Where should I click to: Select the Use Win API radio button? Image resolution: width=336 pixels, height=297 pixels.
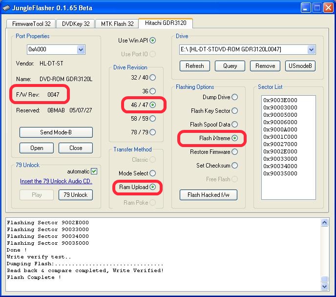pyautogui.click(x=152, y=40)
